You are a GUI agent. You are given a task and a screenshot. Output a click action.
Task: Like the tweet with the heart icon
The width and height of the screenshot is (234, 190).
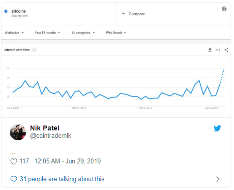[x=14, y=161]
